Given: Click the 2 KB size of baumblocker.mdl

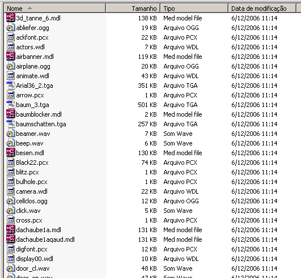Looking at the screenshot, I should click(x=151, y=114).
